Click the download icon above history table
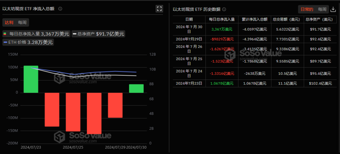This screenshot has width=340, height=154. pos(333,9)
